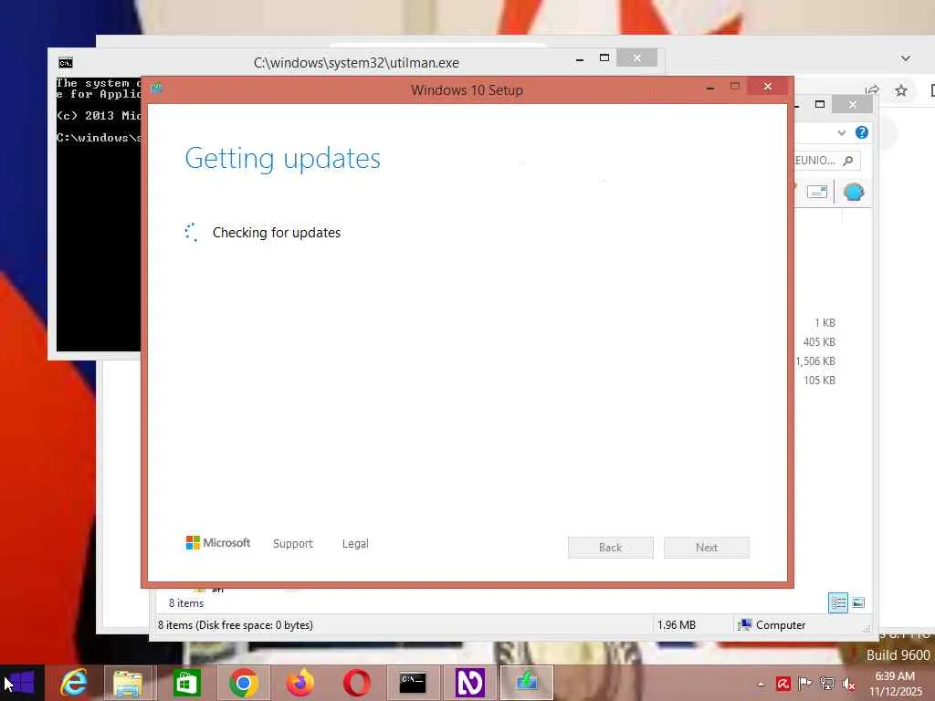
Task: Launch Firefox from taskbar
Action: pyautogui.click(x=299, y=683)
